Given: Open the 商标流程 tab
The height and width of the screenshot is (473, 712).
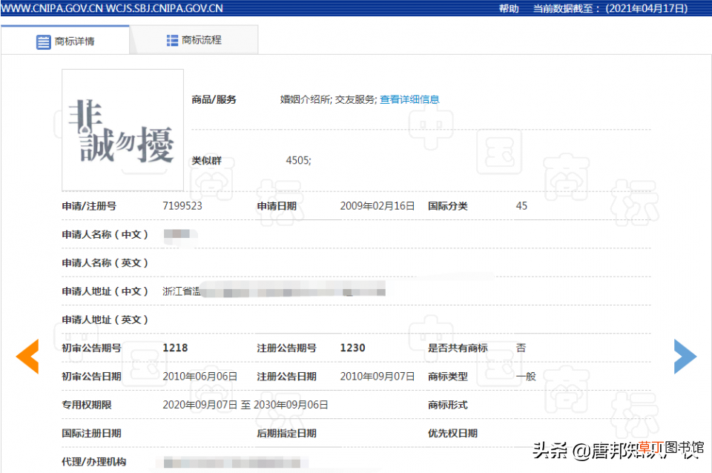Looking at the screenshot, I should [194, 40].
